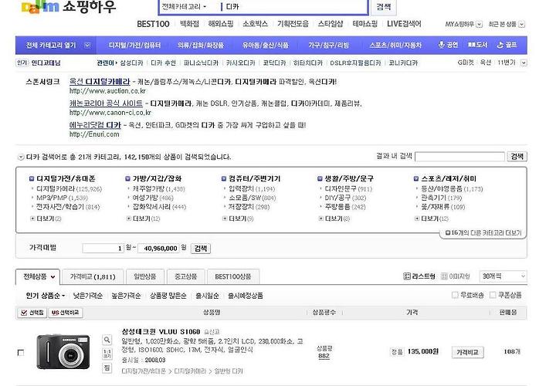Click the Samsung camera product thumbnail
556x386 pixels.
pos(63,351)
